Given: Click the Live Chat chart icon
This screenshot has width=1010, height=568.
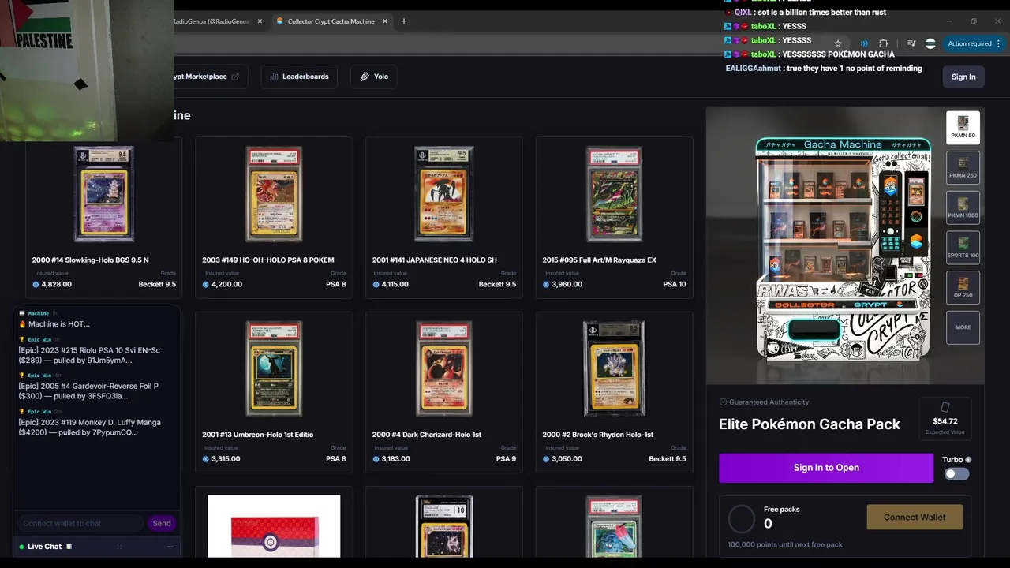Looking at the screenshot, I should pos(69,547).
